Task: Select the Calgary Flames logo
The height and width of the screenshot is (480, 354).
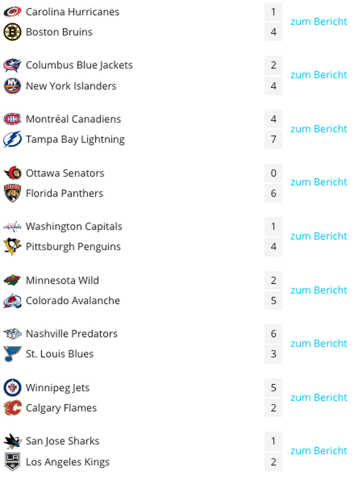Action: point(12,408)
